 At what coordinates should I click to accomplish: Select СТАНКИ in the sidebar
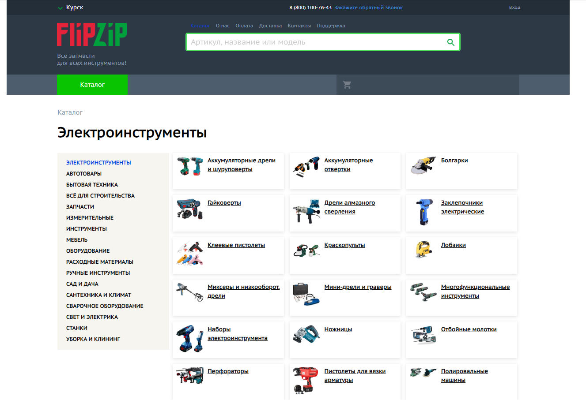77,328
